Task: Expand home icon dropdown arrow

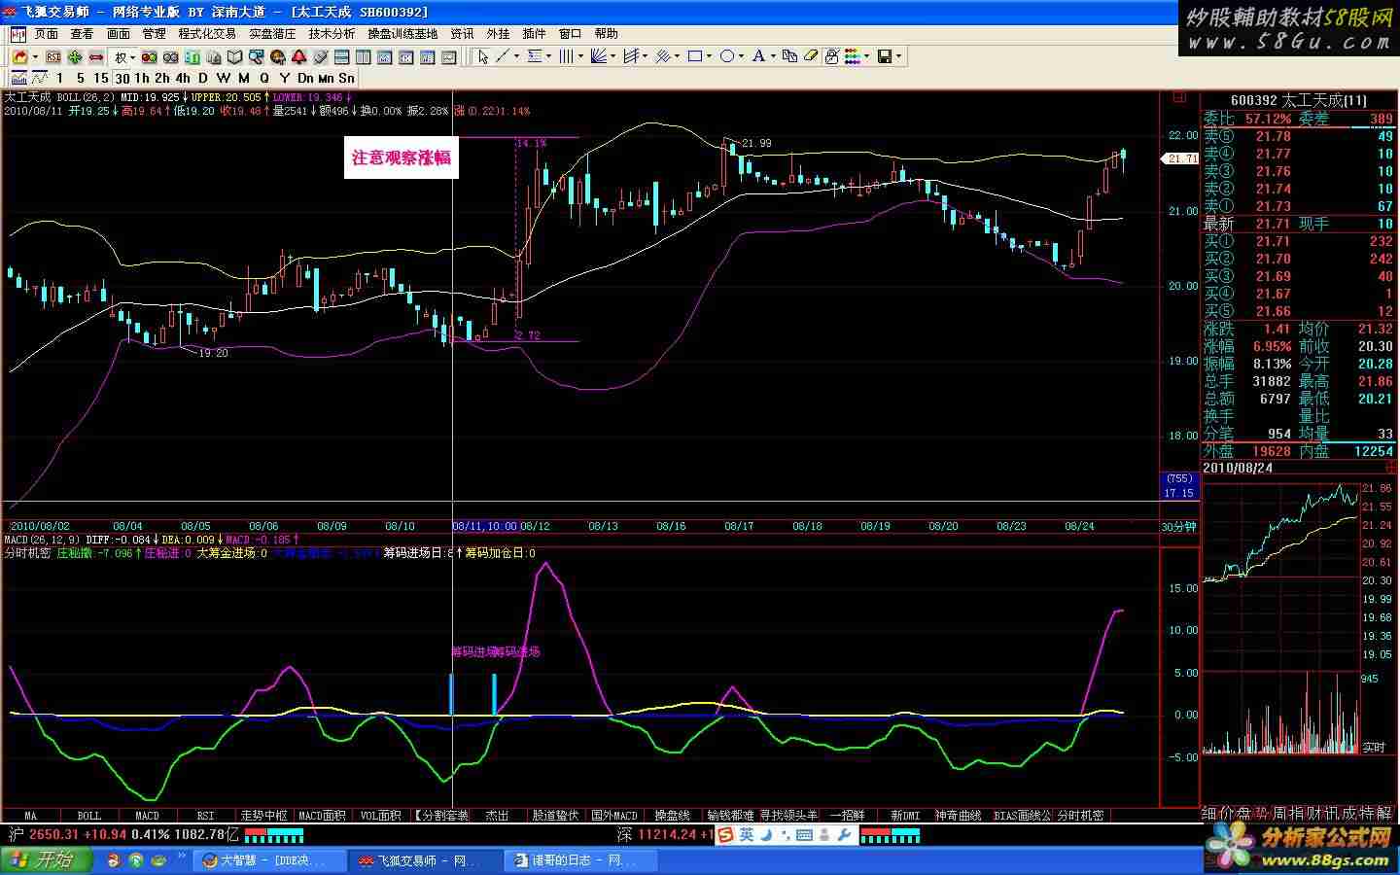Action: [x=35, y=57]
